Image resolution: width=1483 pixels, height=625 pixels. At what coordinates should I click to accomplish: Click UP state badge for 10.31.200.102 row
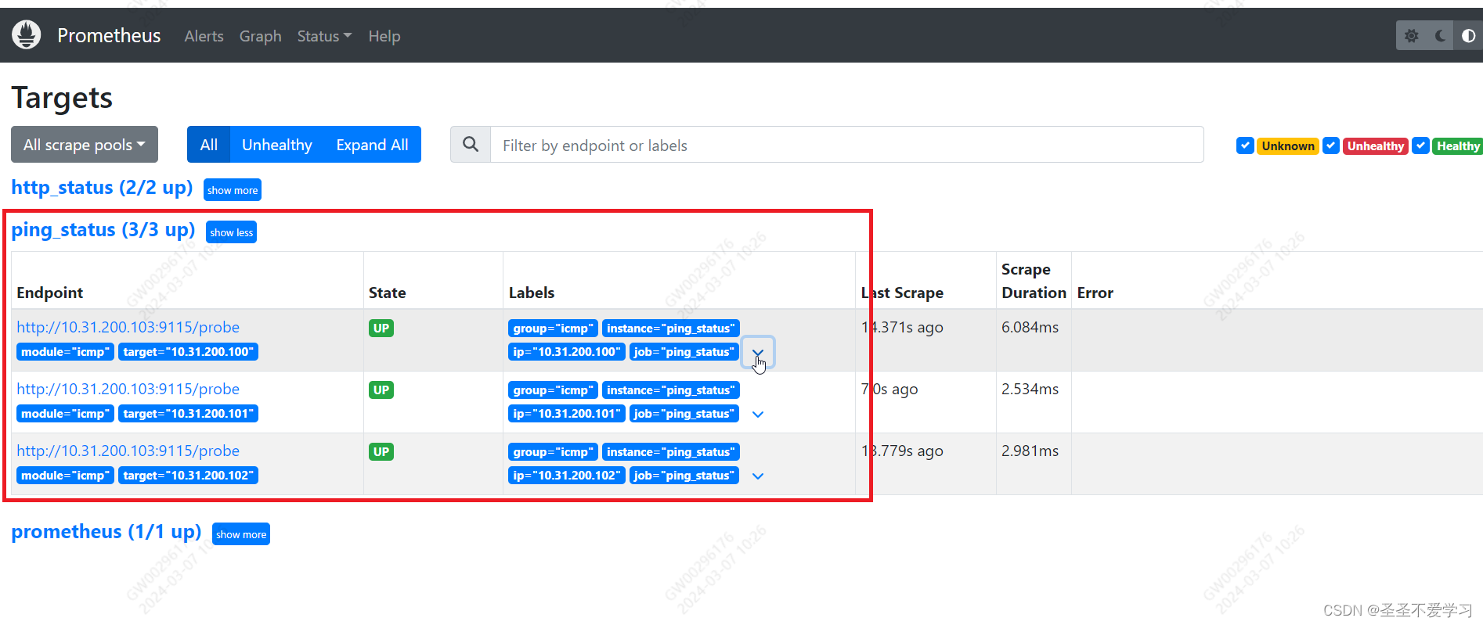click(381, 452)
